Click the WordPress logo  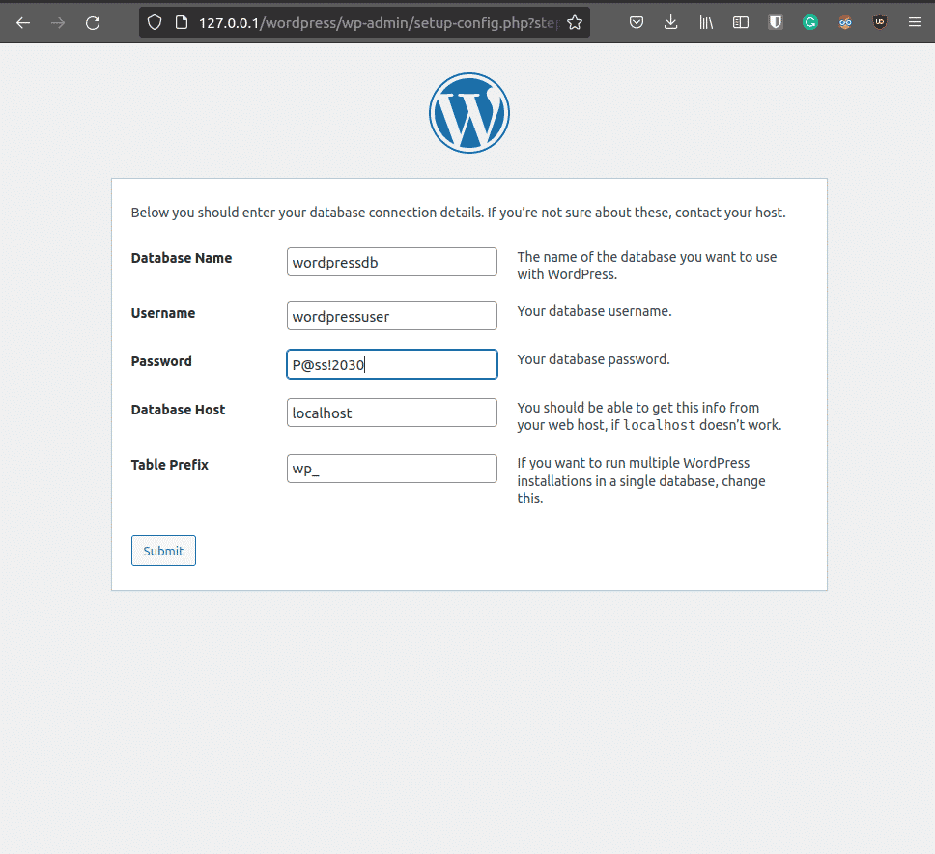(x=469, y=113)
